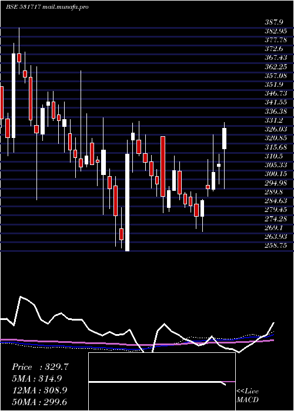The width and height of the screenshot is (294, 411).
Task: Select the 315.68 price axis label
Action: 276,147
